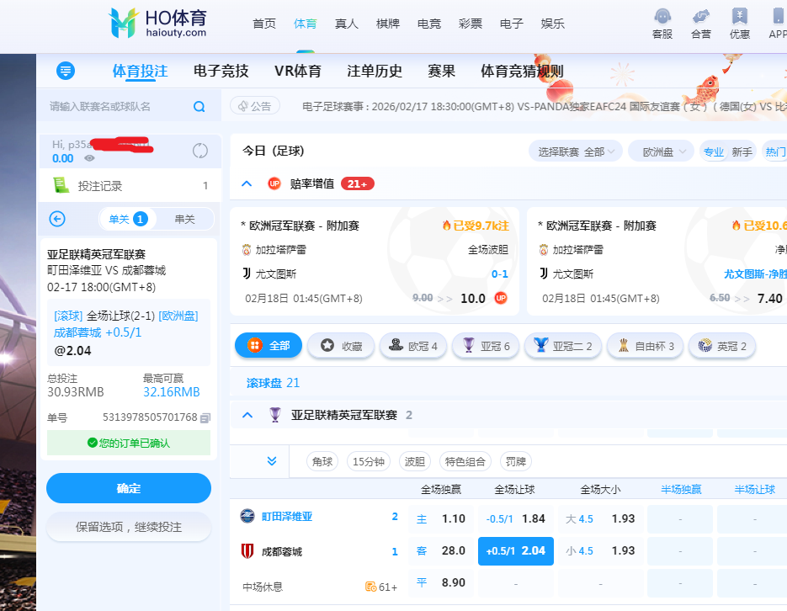Image resolution: width=787 pixels, height=611 pixels.
Task: Open the 合营 partnership icon
Action: point(700,17)
